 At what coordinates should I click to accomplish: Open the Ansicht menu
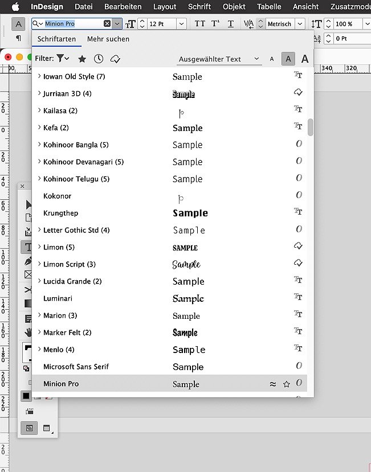pyautogui.click(x=305, y=6)
